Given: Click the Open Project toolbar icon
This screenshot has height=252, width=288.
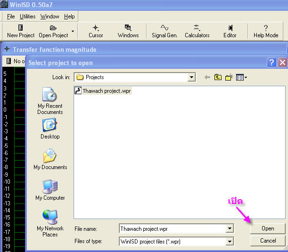Looking at the screenshot, I should 53,31.
